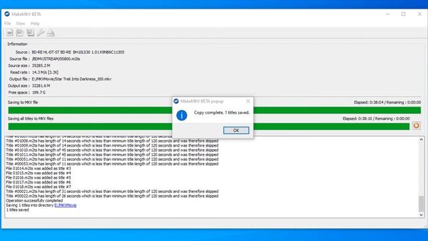Click the Source size 35285.2 M value
Viewport: 428px width, 241px height.
point(41,66)
